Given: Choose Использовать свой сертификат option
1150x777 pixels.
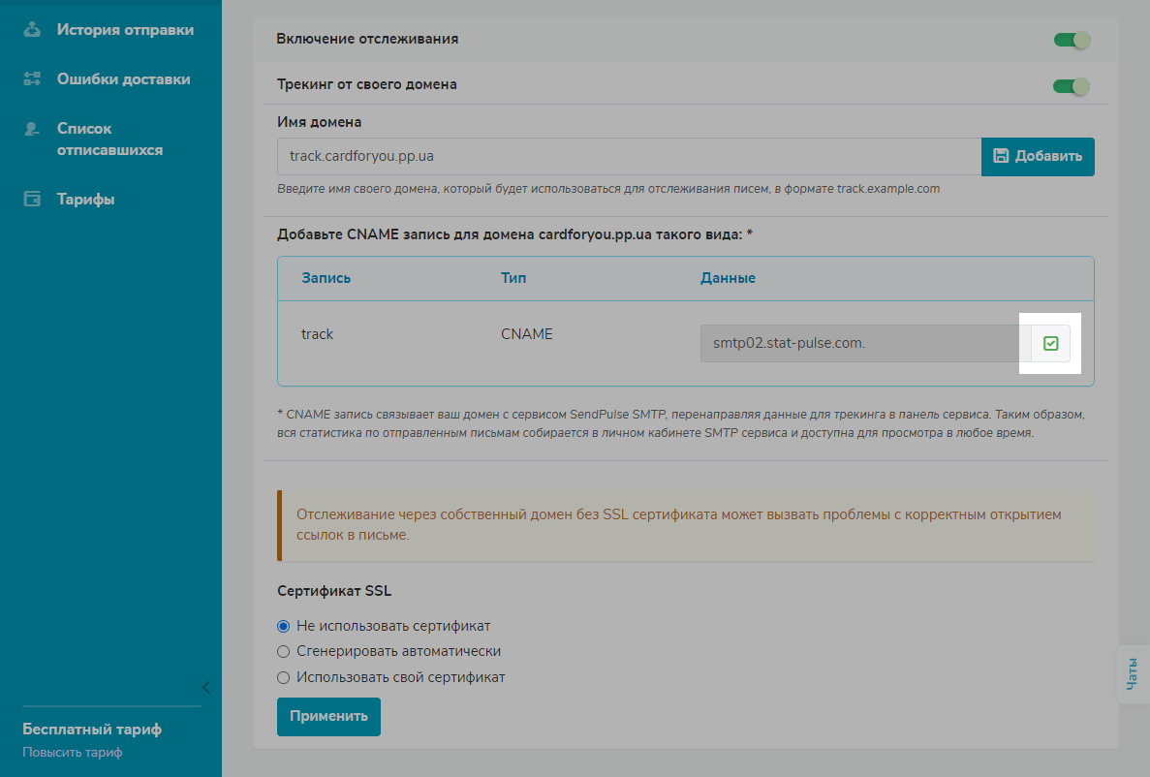Looking at the screenshot, I should (284, 678).
